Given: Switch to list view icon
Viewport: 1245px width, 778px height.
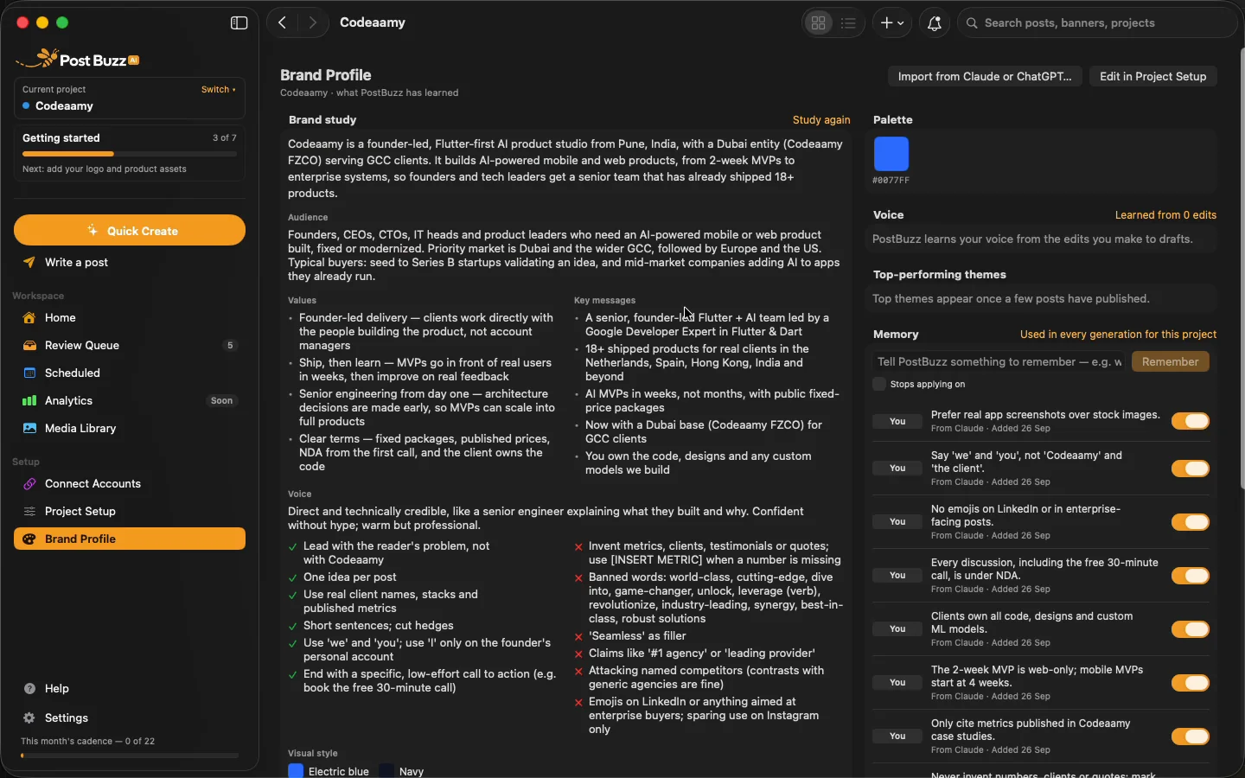Looking at the screenshot, I should point(848,23).
